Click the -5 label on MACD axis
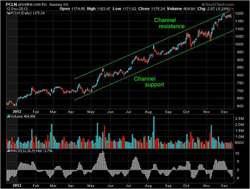The width and height of the screenshot is (250, 189). [x=237, y=178]
